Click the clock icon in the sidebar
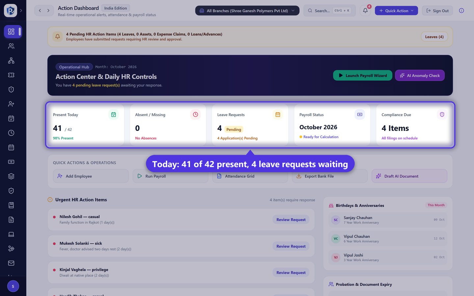The width and height of the screenshot is (474, 296). click(11, 133)
